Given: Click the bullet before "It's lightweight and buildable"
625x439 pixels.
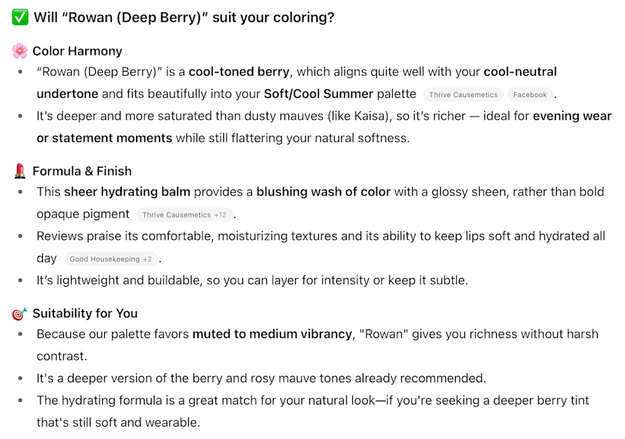Looking at the screenshot, I should [x=21, y=281].
